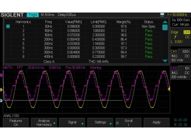Click the yellow trigger level marker at right
Screen dimensions: 191x140
coord(169,89)
